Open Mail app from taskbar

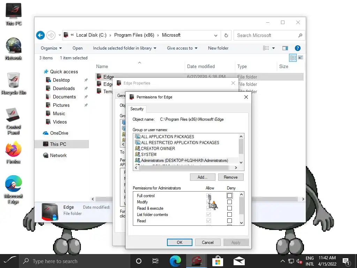(239, 261)
